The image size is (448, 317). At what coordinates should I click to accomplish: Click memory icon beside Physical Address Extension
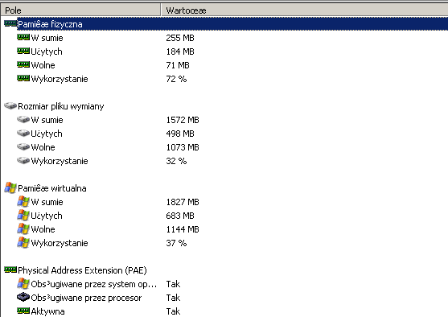10,270
